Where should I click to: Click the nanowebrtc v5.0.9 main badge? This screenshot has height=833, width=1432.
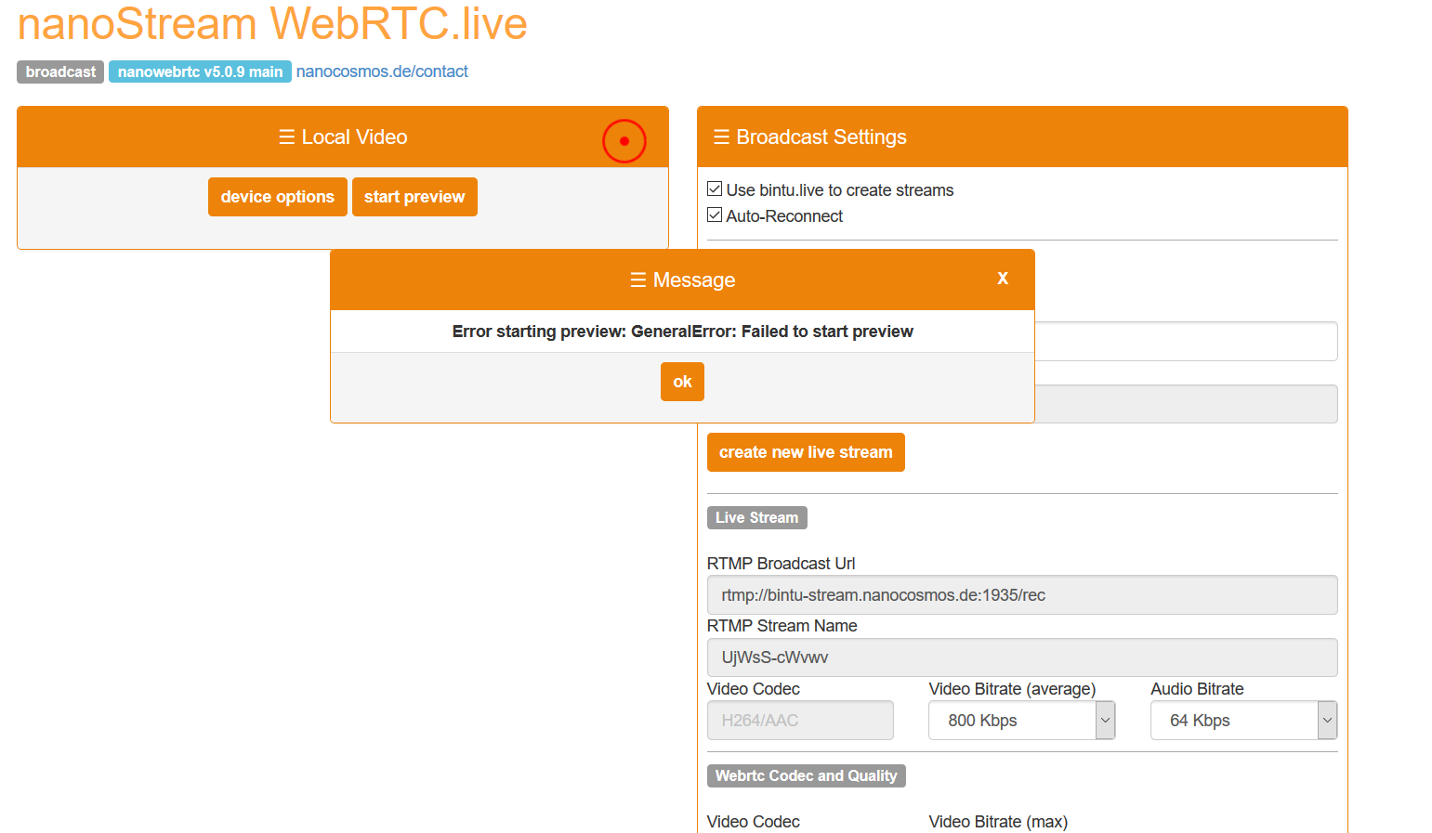tap(200, 72)
